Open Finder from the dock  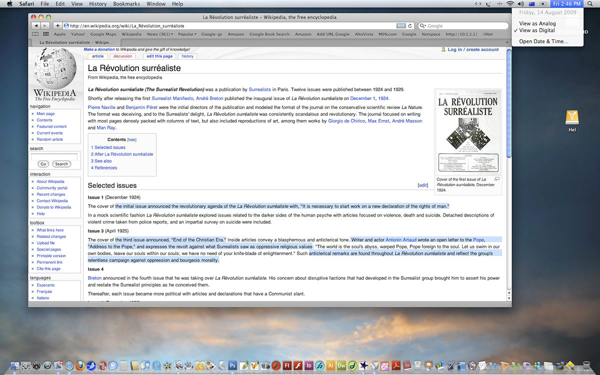click(x=14, y=365)
